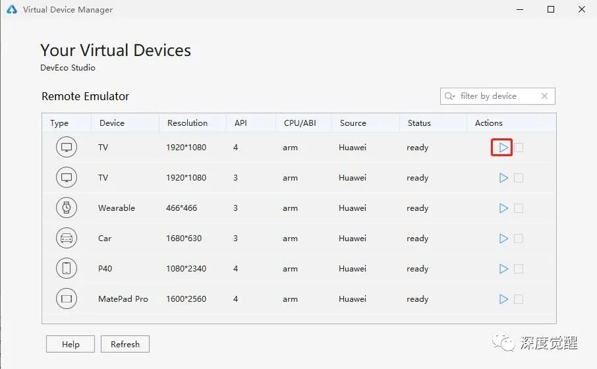This screenshot has width=597, height=369.
Task: Click stop square in P40 row
Action: coord(519,269)
